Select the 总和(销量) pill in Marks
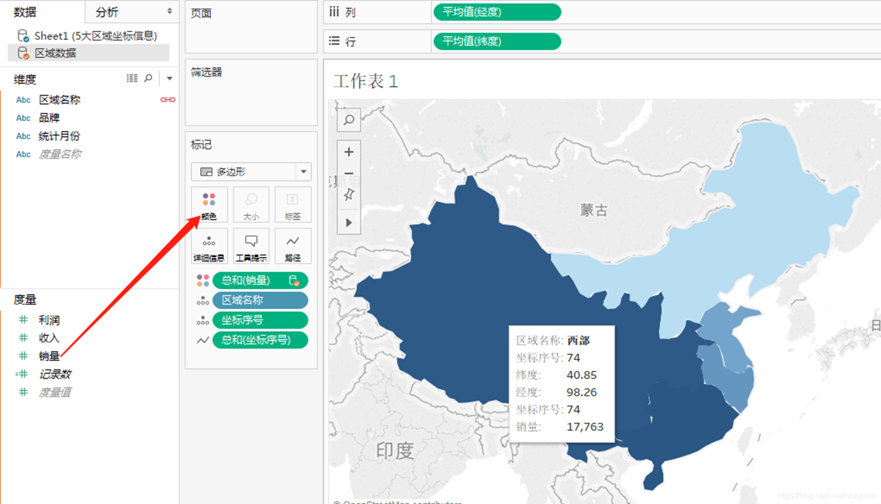The image size is (881, 504). pyautogui.click(x=260, y=281)
